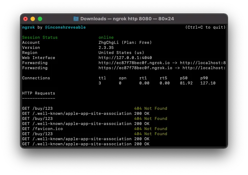Screen dimensions: 248x175
Task: Click the bold 'ngrok' text at top left
Action: [28, 27]
